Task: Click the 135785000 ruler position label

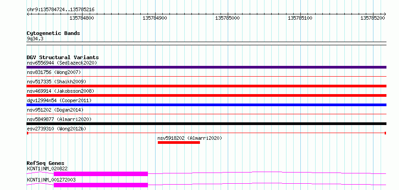Action: pos(227,18)
